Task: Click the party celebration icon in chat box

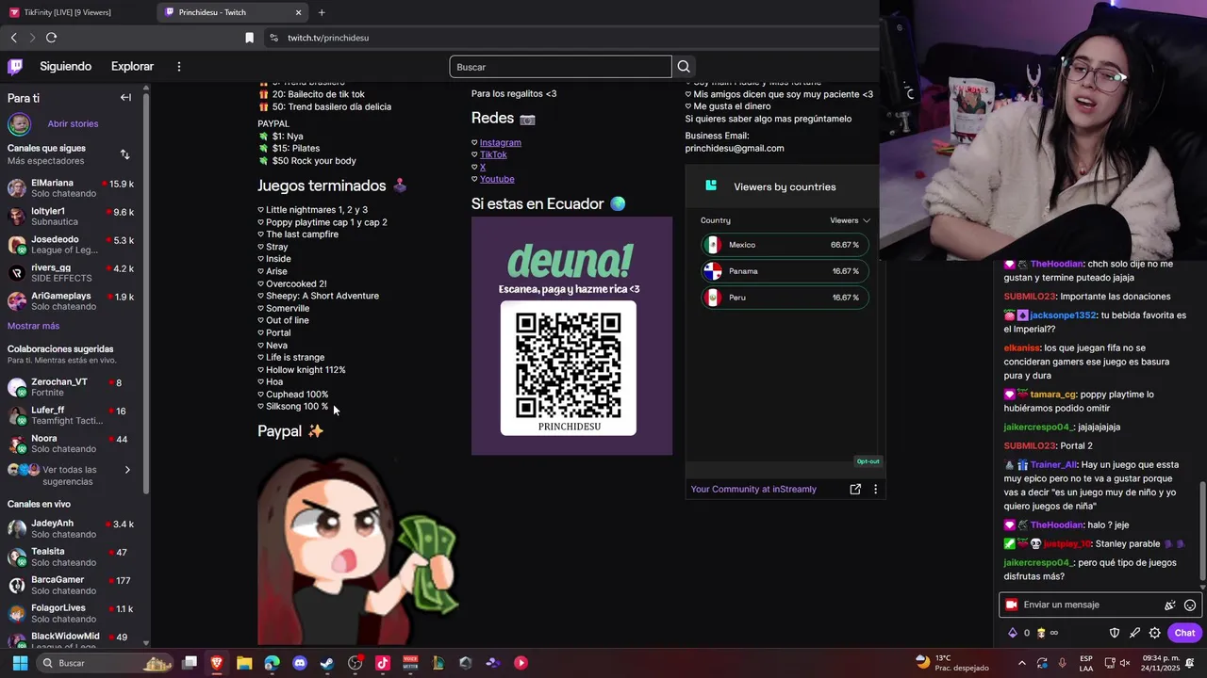Action: pos(1170,605)
